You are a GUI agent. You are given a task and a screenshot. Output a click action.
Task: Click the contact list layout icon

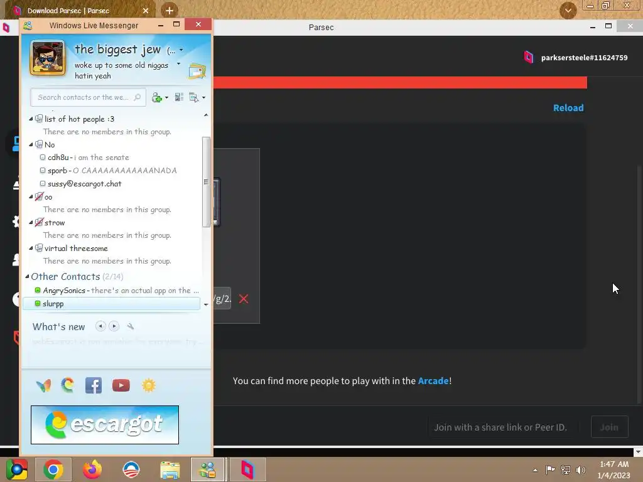[x=179, y=97]
